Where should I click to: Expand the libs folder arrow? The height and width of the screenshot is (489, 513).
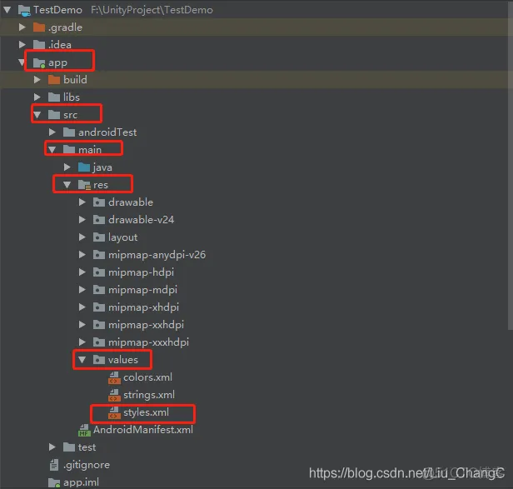[x=37, y=97]
